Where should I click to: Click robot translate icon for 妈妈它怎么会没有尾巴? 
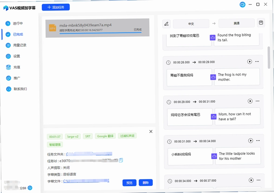[213, 117]
